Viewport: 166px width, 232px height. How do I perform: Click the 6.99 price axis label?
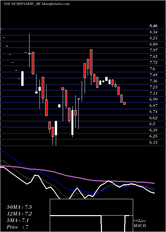[153, 99]
